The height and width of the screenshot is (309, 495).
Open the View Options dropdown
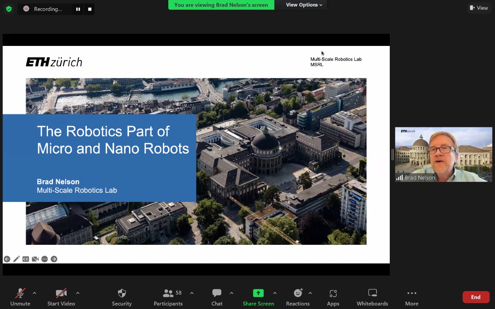(x=304, y=5)
